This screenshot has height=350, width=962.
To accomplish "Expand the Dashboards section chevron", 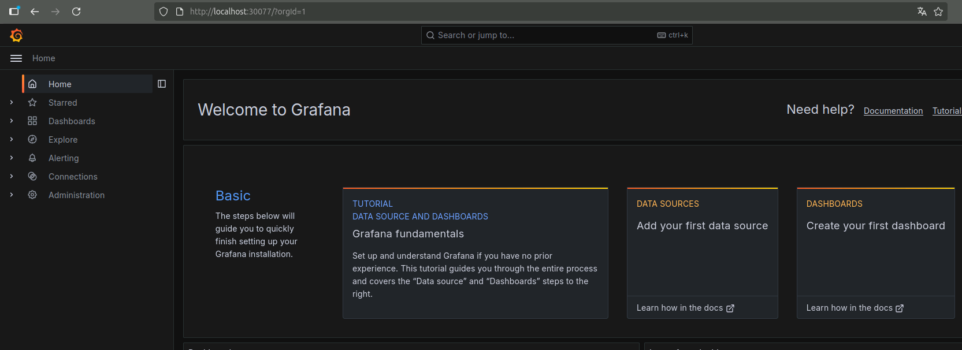I will 12,121.
